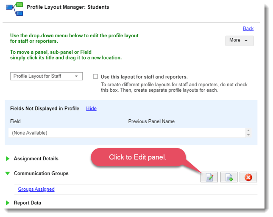Viewport: 273px width, 217px height.
Task: Click the Previous Panel Name column header
Action: [151, 121]
